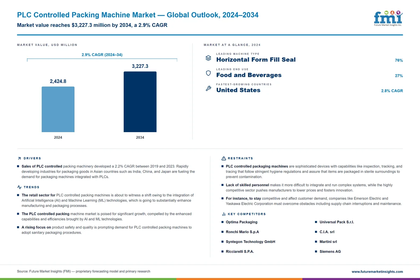Click the Fastest-Growing Countries label
This screenshot has height=280, width=420.
(244, 84)
